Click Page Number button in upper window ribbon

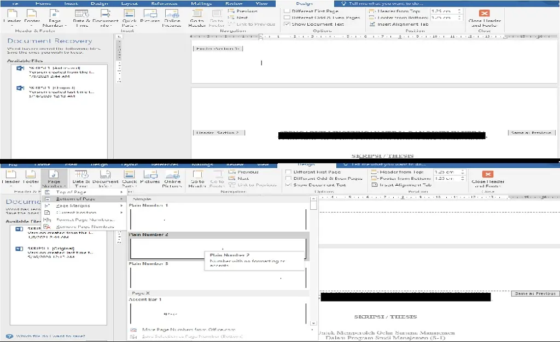(x=54, y=18)
